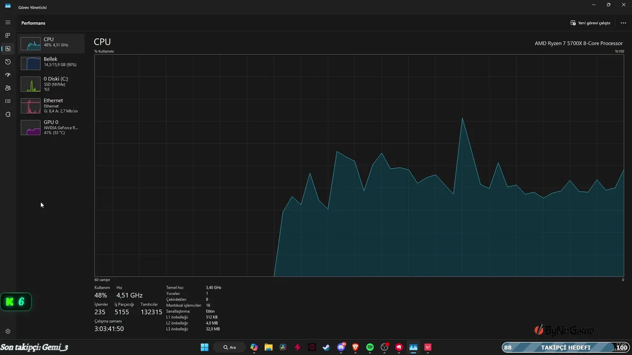Click the Ethernet mini graph thumbnail

tap(31, 106)
